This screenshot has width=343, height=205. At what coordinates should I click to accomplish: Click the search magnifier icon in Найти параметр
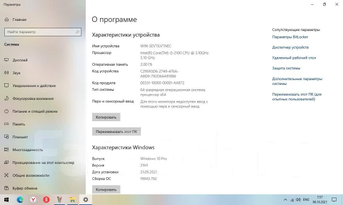pyautogui.click(x=77, y=32)
